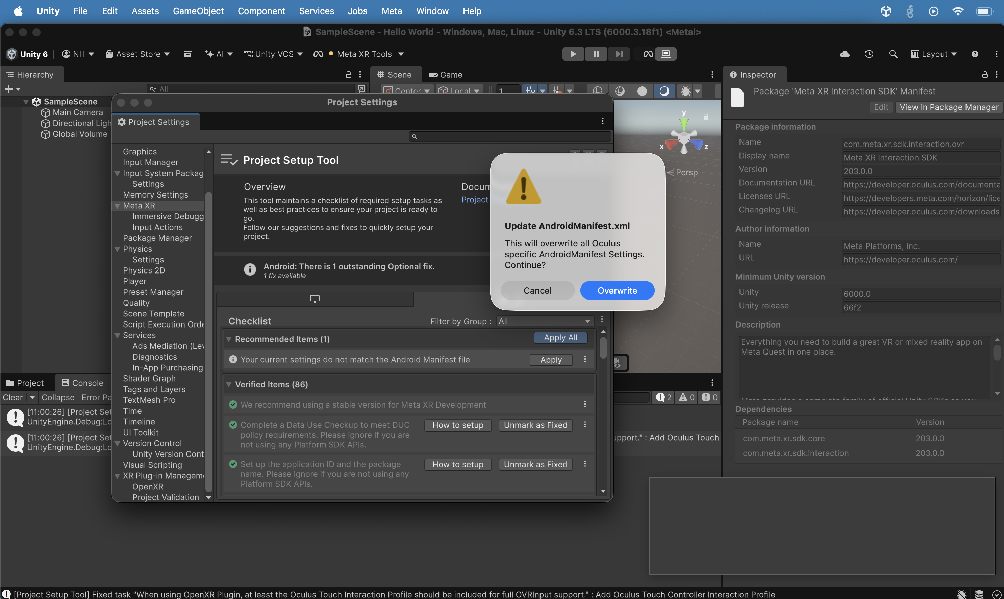Select Main Camera in Hierarchy
This screenshot has height=599, width=1004.
click(78, 113)
